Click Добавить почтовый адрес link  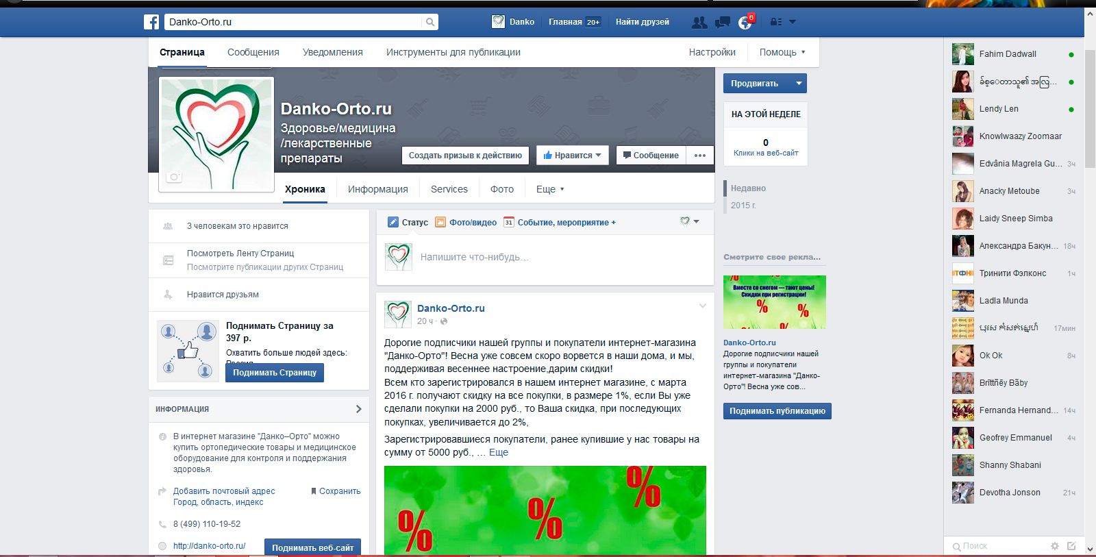pyautogui.click(x=224, y=491)
